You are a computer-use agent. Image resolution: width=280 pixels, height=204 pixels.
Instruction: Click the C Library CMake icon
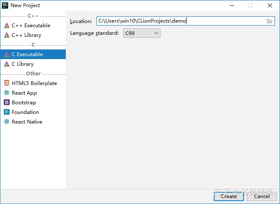coord(7,64)
